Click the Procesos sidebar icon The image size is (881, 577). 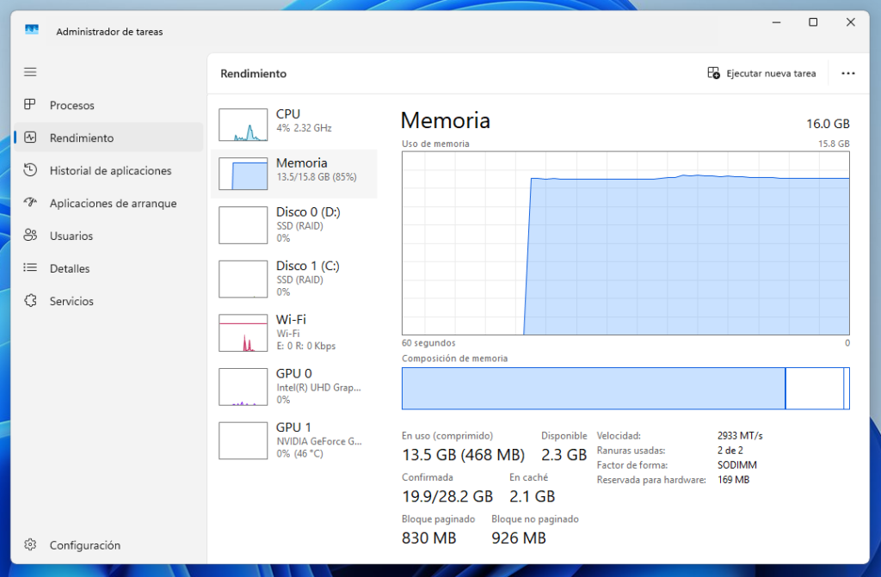click(x=30, y=105)
